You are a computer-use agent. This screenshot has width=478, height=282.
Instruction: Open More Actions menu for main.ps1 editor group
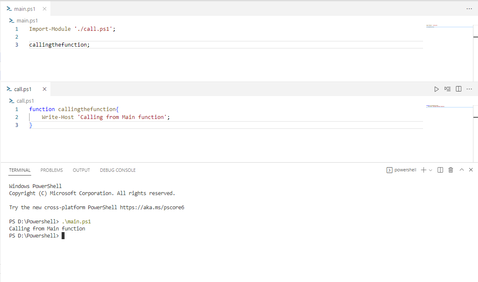pyautogui.click(x=469, y=9)
